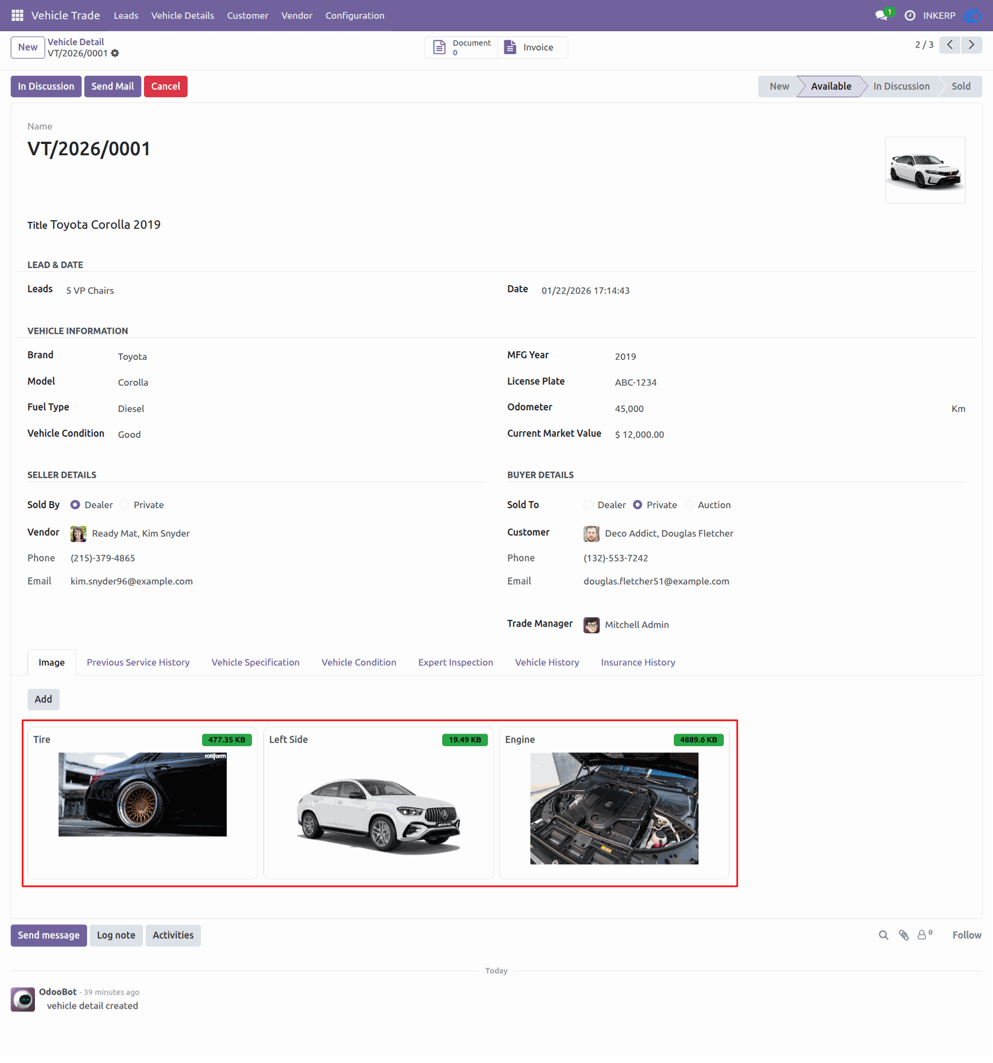Open the Engine image thumbnail
993x1063 pixels.
[x=614, y=808]
